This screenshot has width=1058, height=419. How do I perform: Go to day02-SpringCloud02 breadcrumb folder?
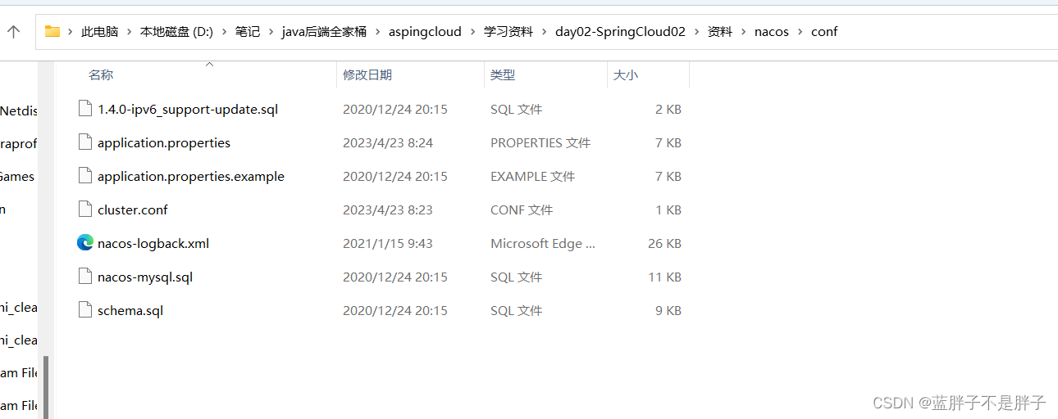(x=620, y=32)
